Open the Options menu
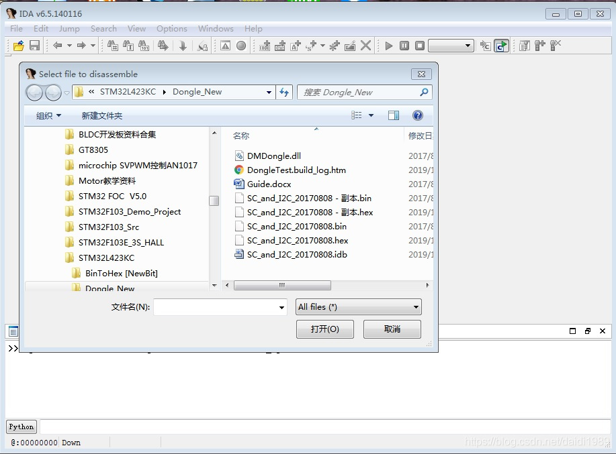Screen dimensions: 616x454 (172, 29)
